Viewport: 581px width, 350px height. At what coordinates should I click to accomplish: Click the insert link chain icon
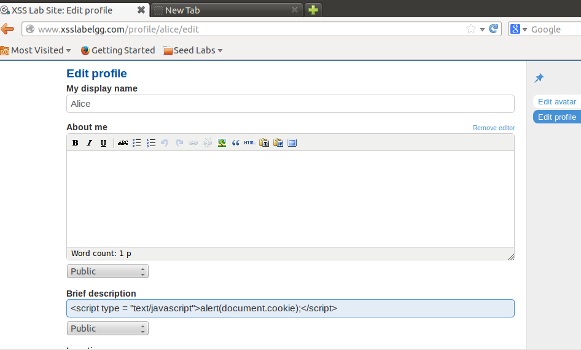pyautogui.click(x=193, y=143)
